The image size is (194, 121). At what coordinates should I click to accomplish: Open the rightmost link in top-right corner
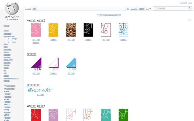190,3
